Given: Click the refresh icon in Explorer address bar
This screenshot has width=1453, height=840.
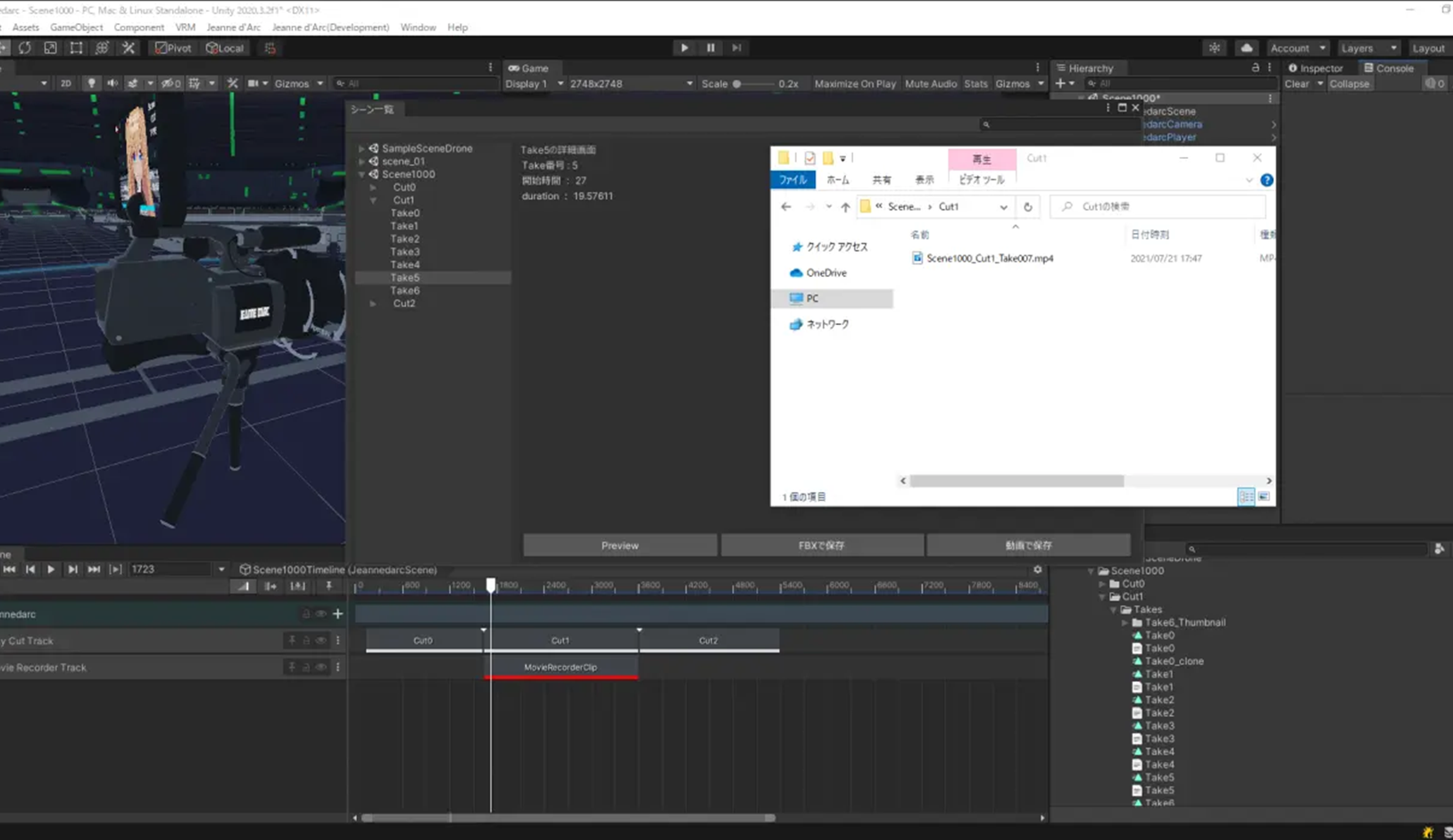Looking at the screenshot, I should pyautogui.click(x=1028, y=207).
